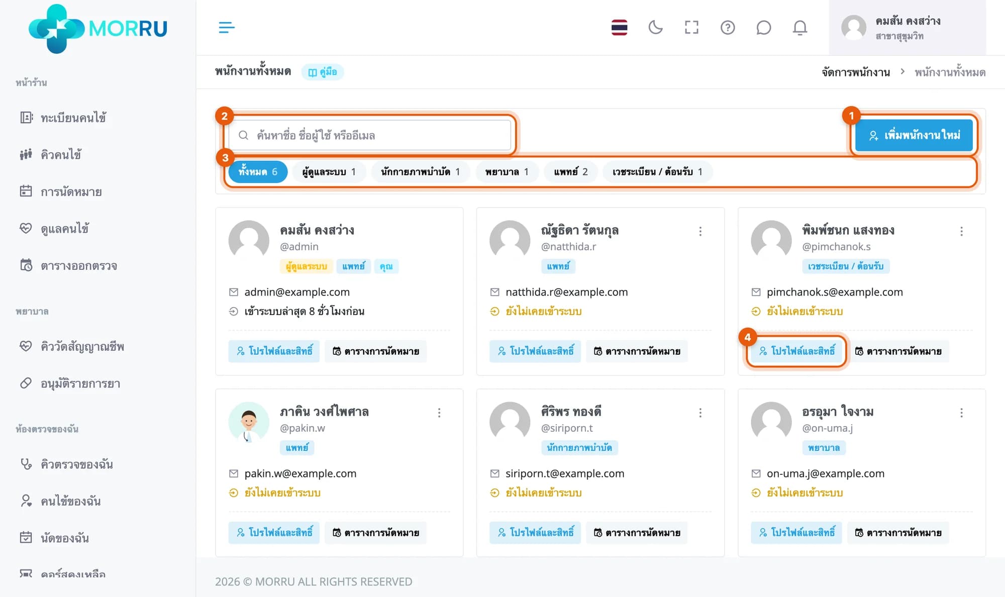The width and height of the screenshot is (1005, 597).
Task: Open chat message bubble icon
Action: (x=763, y=27)
